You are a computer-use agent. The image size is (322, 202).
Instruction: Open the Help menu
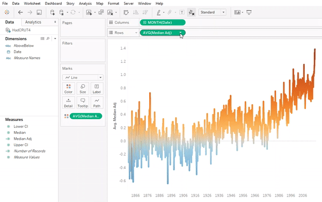point(159,4)
